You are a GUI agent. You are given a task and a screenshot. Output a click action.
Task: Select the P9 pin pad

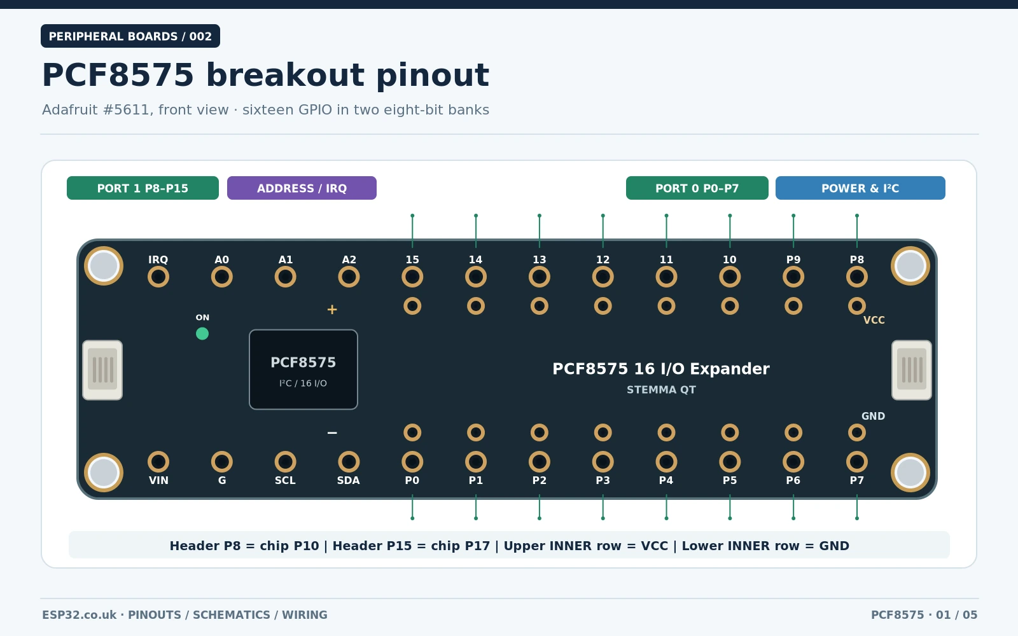(x=793, y=277)
